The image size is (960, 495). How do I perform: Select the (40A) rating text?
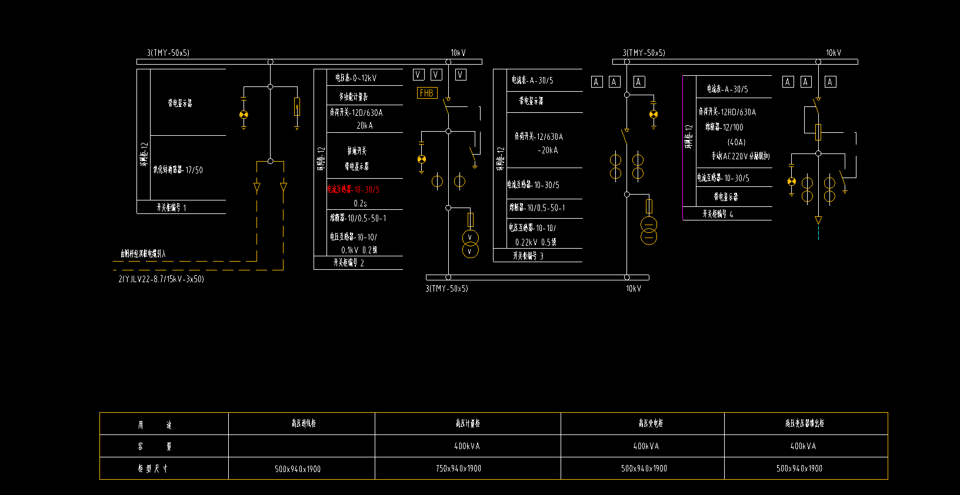pyautogui.click(x=736, y=142)
